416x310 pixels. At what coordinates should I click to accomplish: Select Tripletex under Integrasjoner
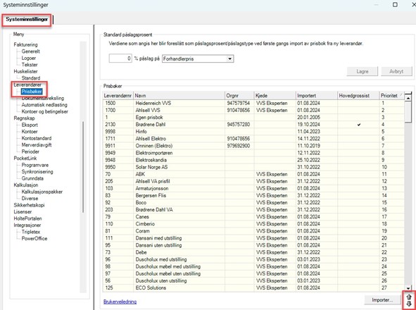[x=31, y=232]
